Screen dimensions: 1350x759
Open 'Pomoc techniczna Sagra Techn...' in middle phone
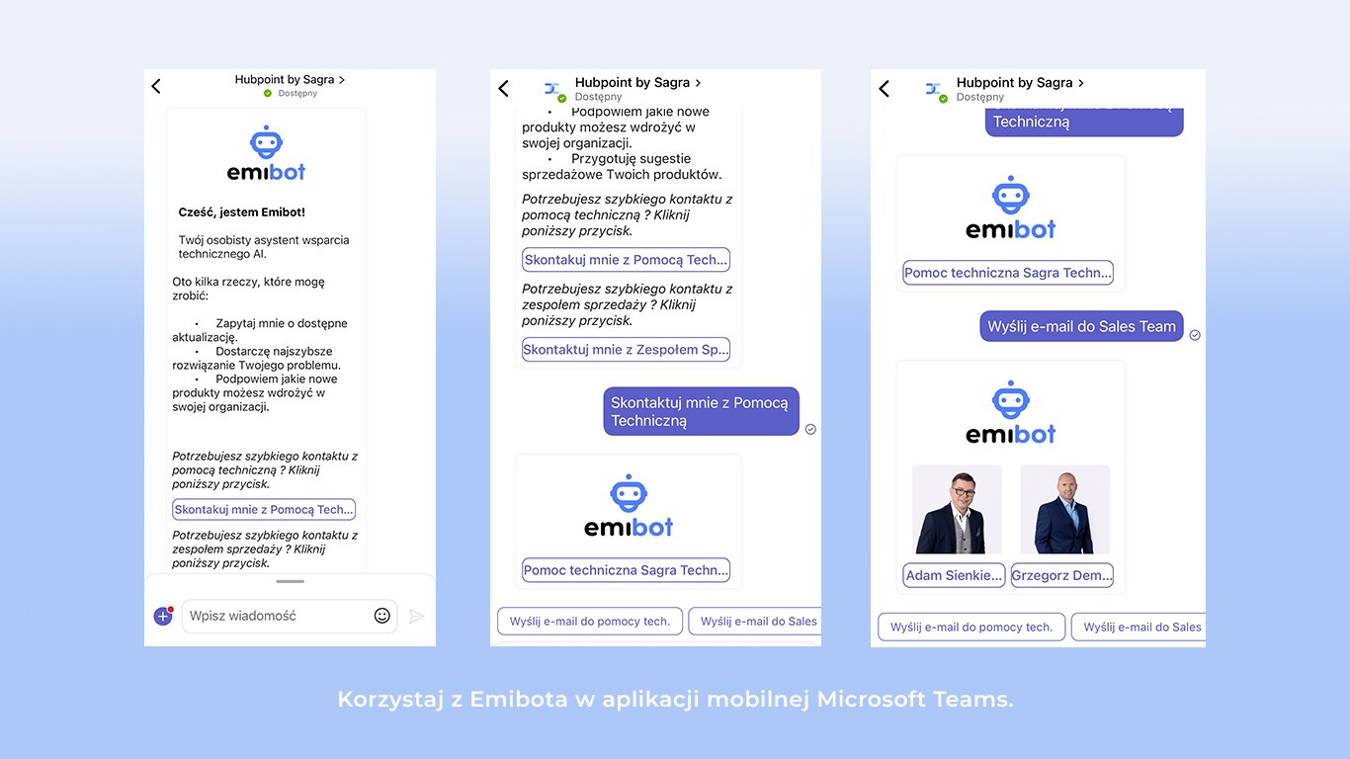click(627, 570)
